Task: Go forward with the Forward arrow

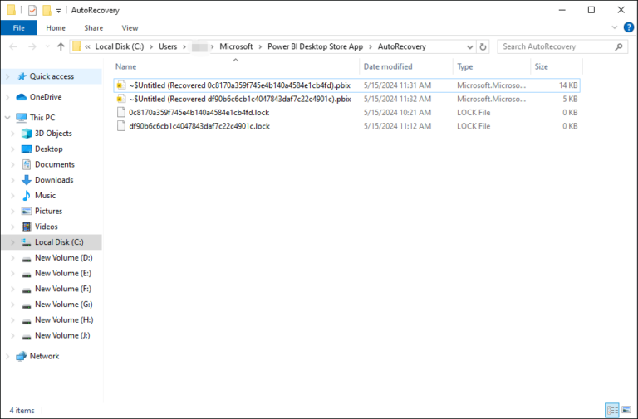Action: pos(32,46)
